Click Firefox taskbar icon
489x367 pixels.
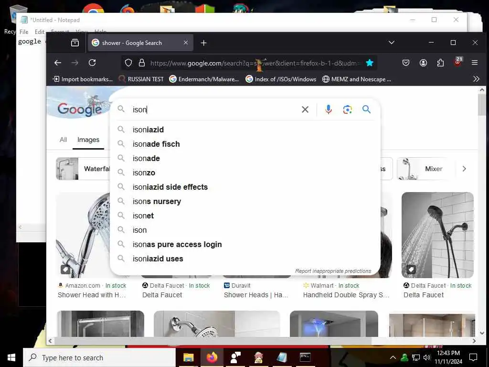[212, 357]
